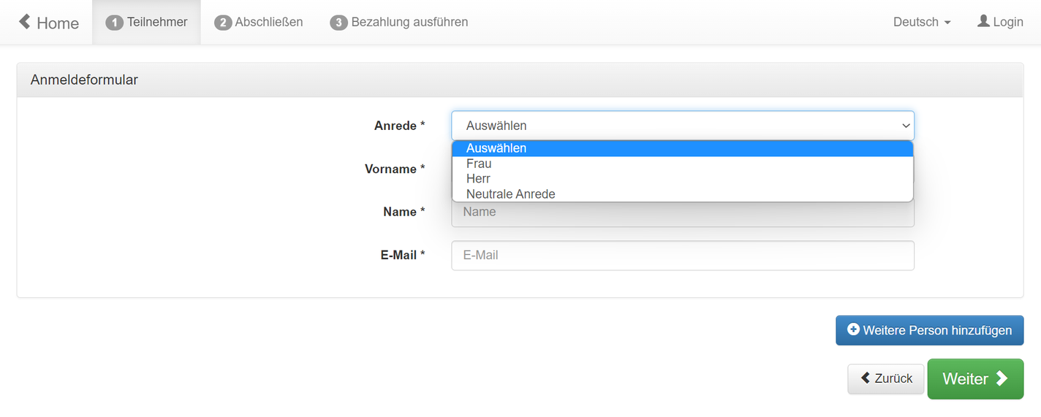Viewport: 1041px width, 417px height.
Task: Switch to the Abschließen step tab
Action: tap(259, 22)
